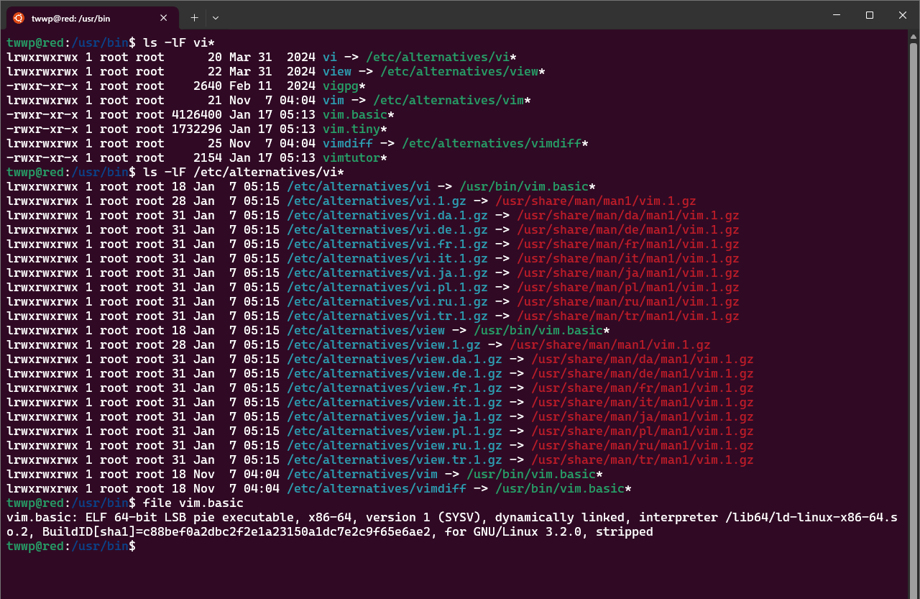The image size is (920, 599).
Task: Click the /etc/alternatives/view* target in first listing
Action: pyautogui.click(x=463, y=72)
